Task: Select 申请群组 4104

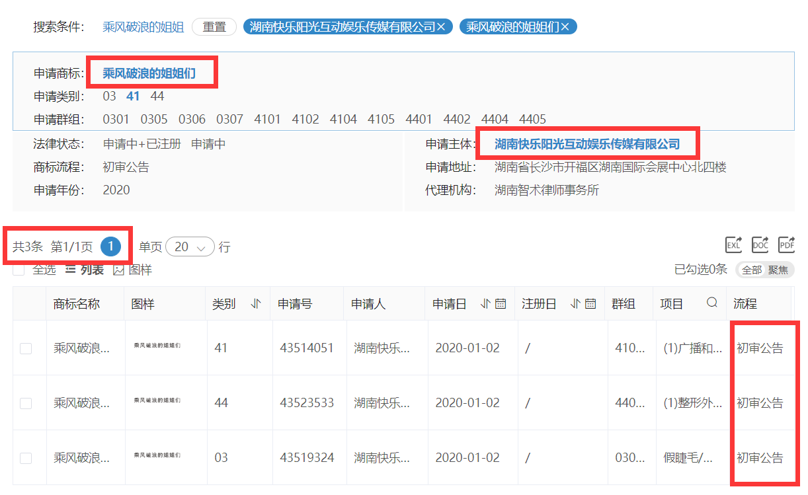Action: click(343, 120)
